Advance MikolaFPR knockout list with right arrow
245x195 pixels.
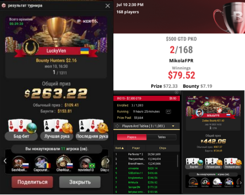click(x=241, y=182)
